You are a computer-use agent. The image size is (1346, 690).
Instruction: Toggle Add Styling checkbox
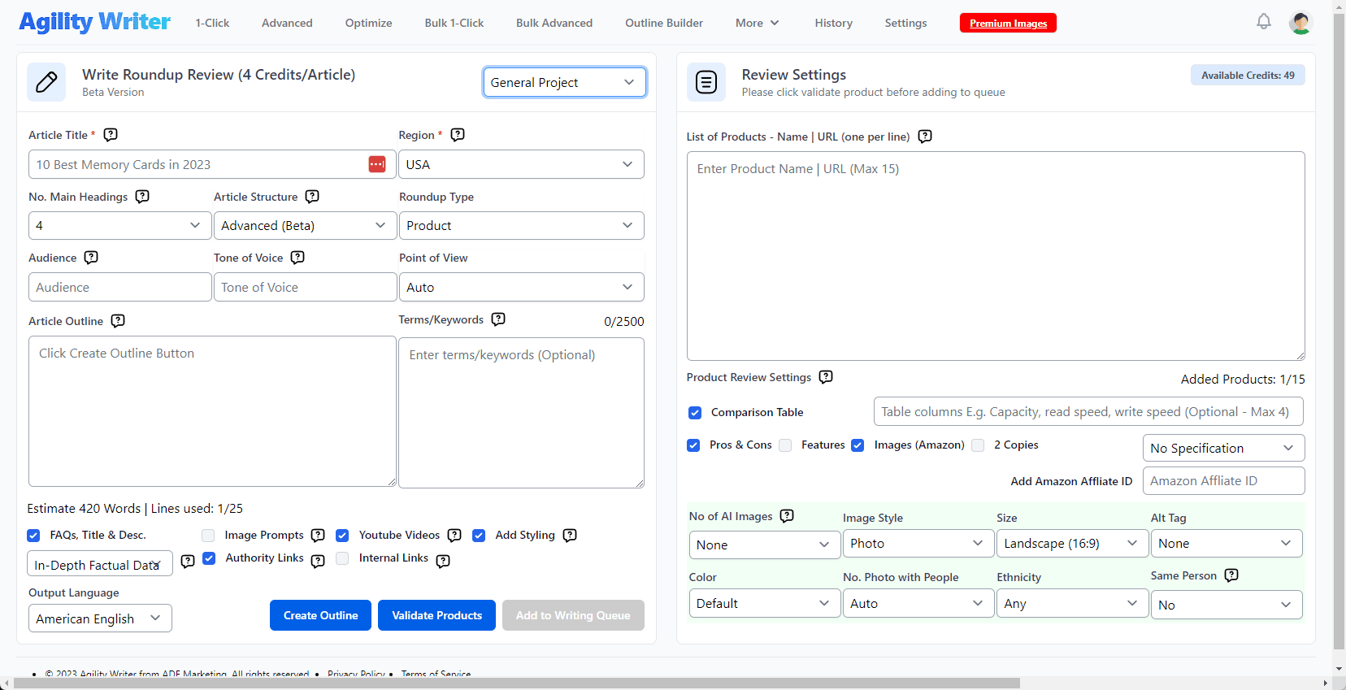pyautogui.click(x=479, y=536)
